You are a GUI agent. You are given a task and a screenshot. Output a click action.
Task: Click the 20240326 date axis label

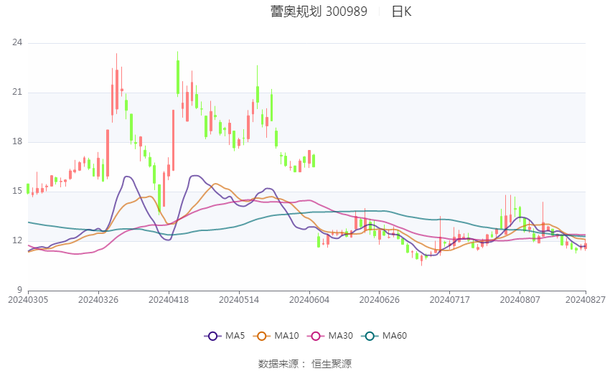click(98, 299)
